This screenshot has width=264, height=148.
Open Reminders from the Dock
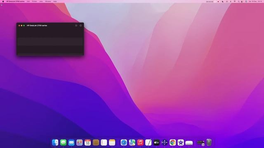point(104,143)
